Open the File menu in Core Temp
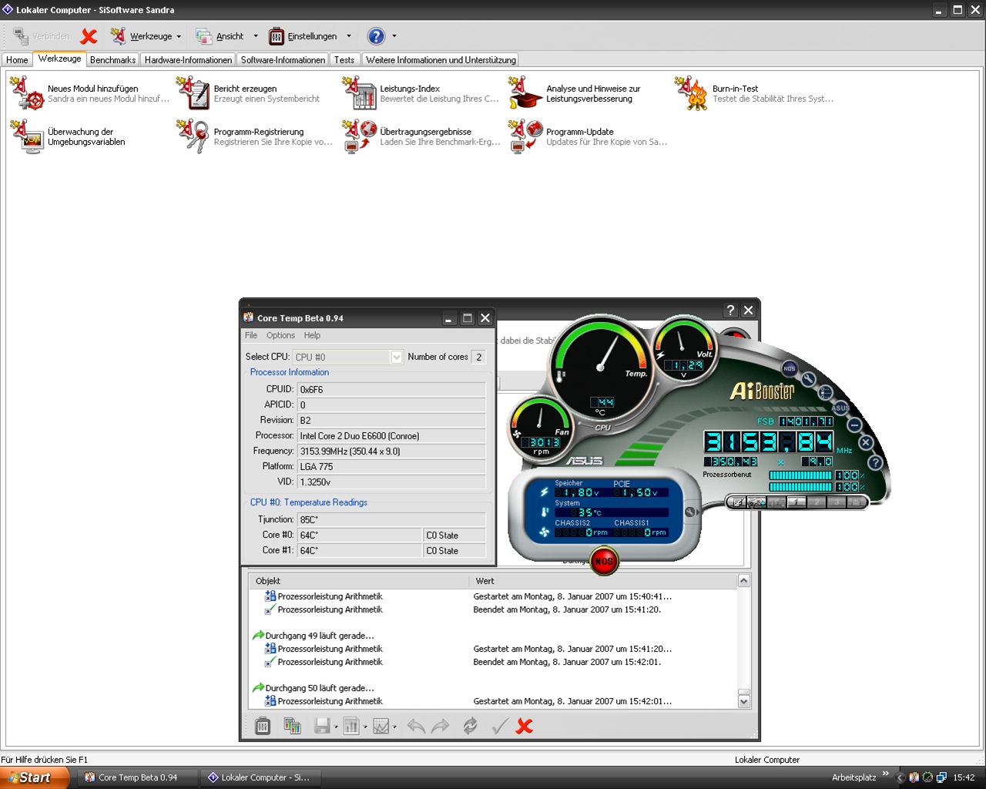The width and height of the screenshot is (986, 789). (251, 335)
